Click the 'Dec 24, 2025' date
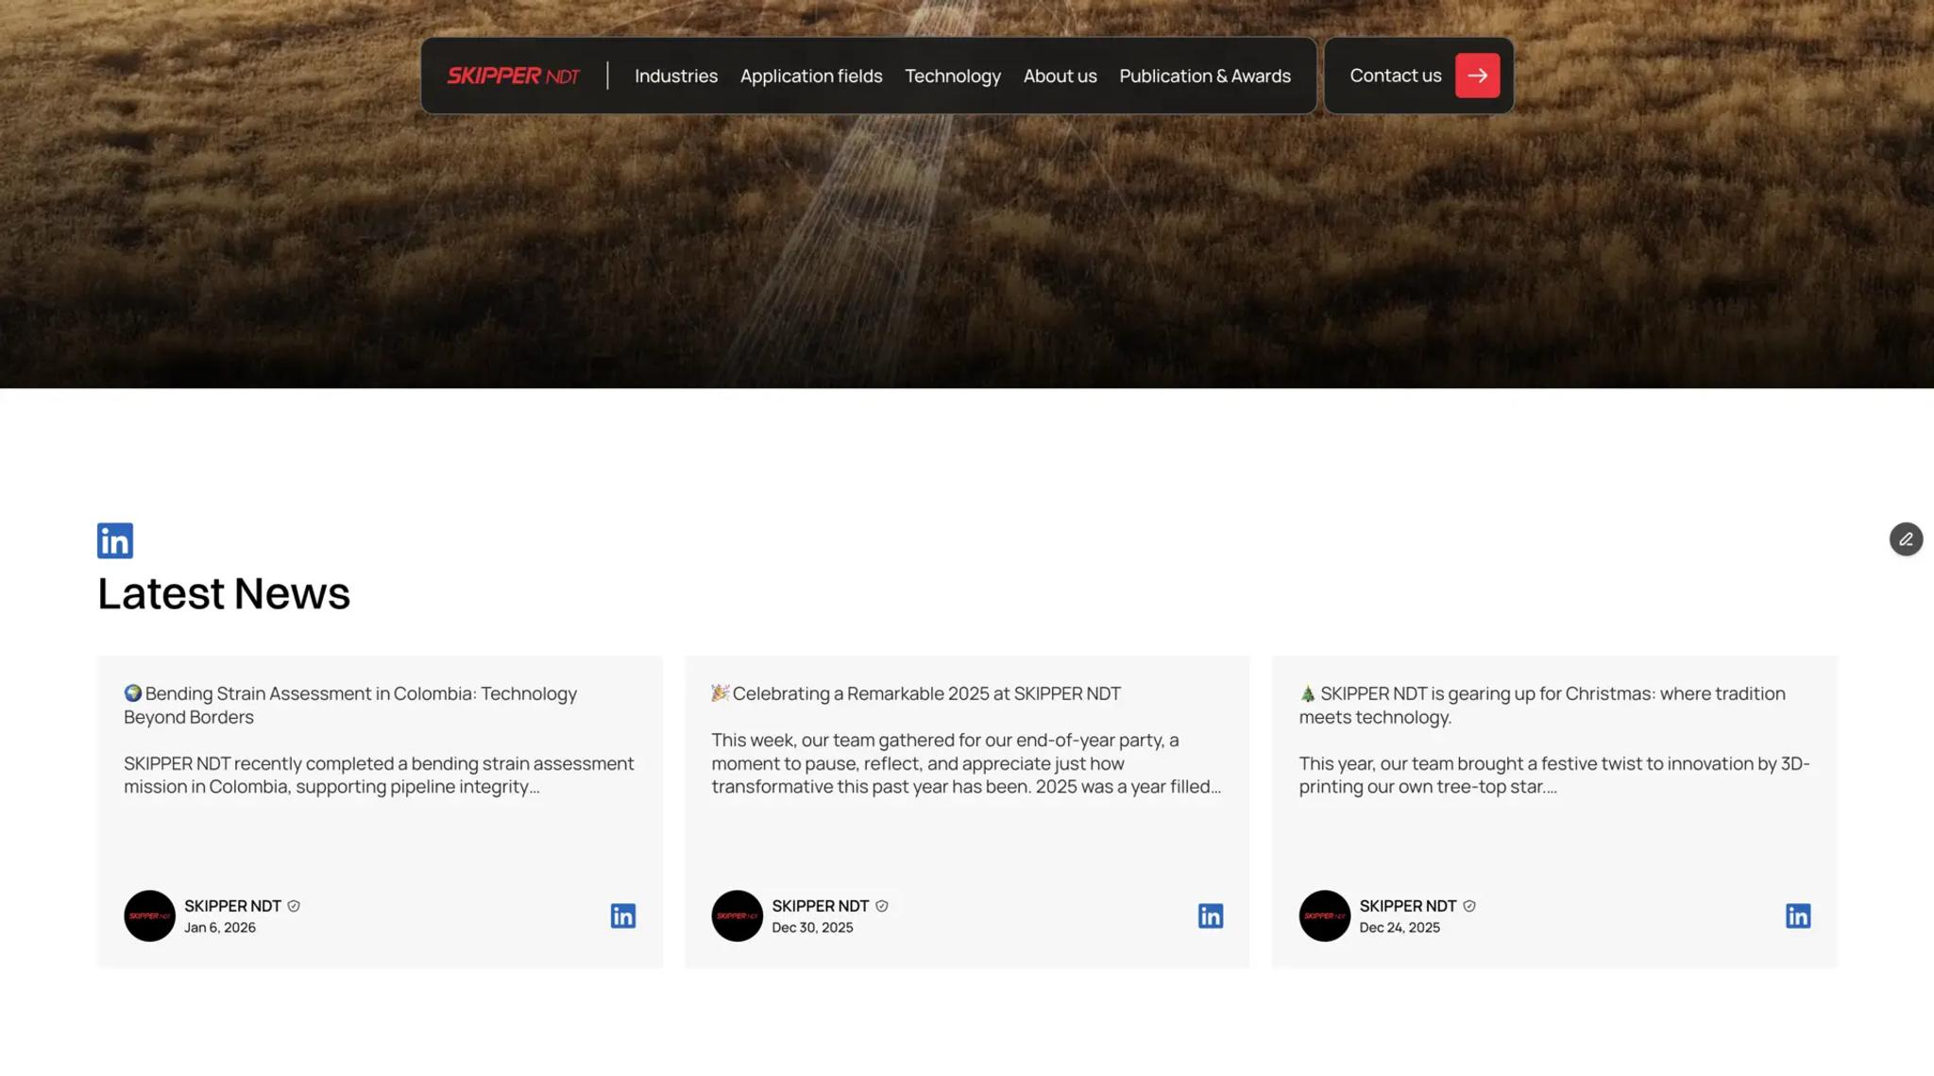Screen dimensions: 1934x1076 coord(1400,928)
